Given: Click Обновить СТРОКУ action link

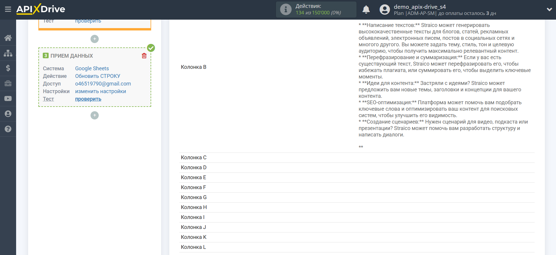Looking at the screenshot, I should tap(98, 76).
